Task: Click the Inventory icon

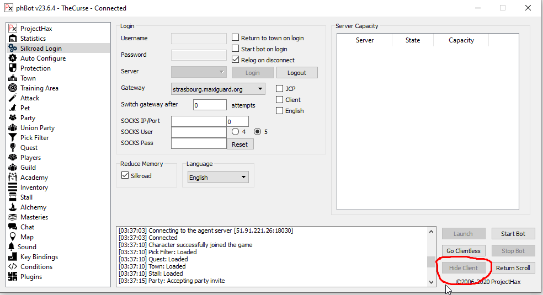Action: tap(13, 187)
